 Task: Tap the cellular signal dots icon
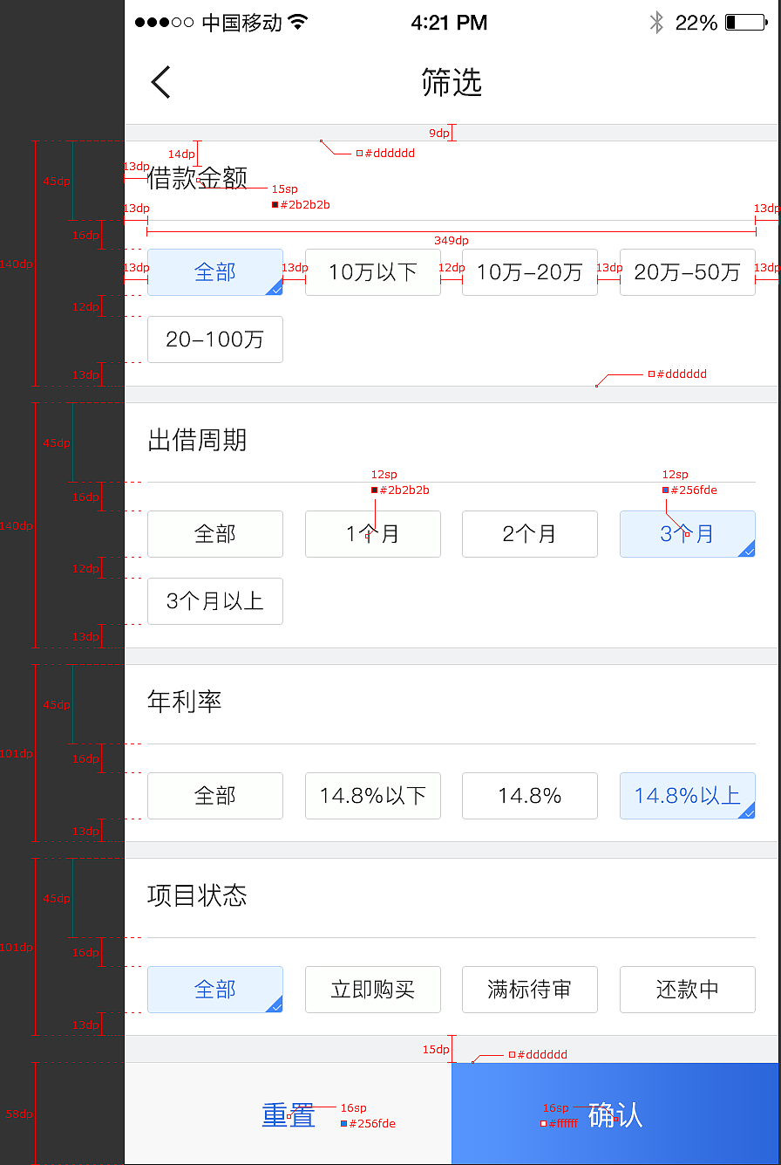(164, 22)
